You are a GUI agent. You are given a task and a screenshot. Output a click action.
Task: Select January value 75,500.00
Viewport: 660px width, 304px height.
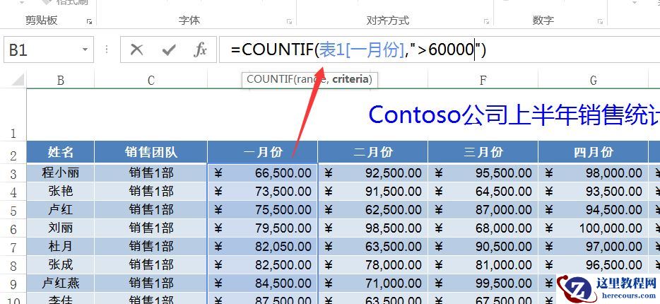263,210
